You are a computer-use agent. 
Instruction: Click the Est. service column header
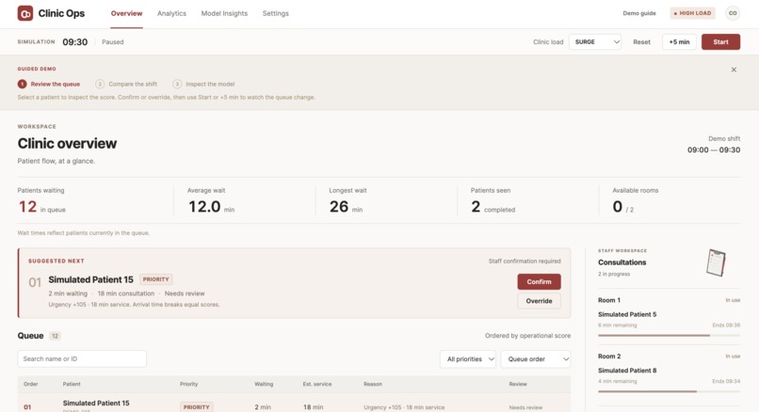click(317, 384)
